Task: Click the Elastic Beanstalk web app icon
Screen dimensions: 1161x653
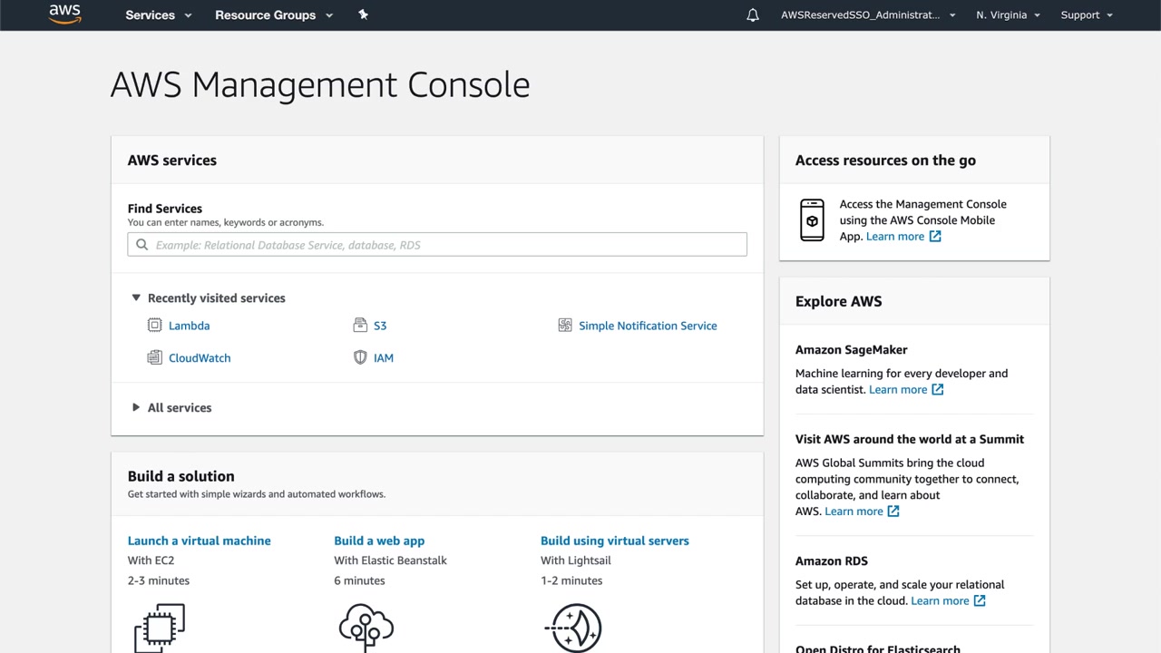Action: [x=366, y=627]
